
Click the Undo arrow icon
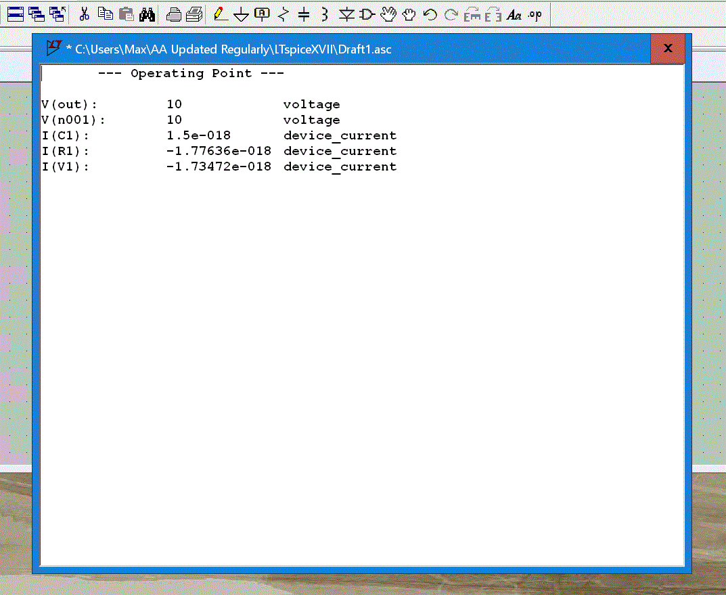(x=430, y=14)
